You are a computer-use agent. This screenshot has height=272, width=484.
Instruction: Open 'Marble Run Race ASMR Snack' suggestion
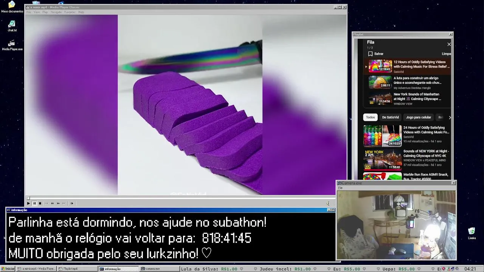pos(407,176)
